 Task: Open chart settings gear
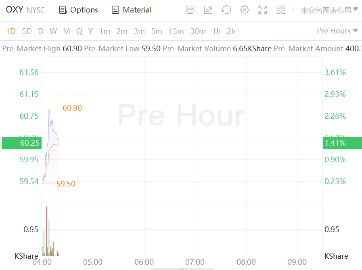coord(244,10)
